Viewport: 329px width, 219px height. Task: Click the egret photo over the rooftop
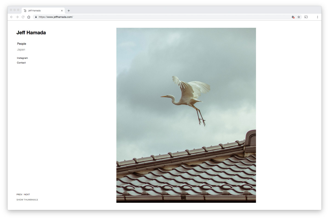(186, 115)
